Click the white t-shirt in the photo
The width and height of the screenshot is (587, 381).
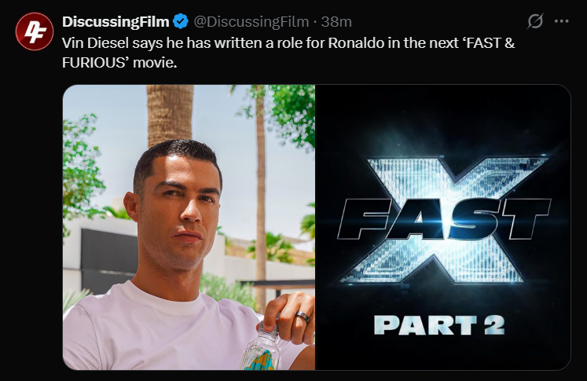[x=161, y=329]
